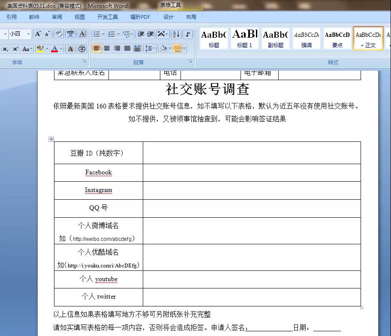This screenshot has height=336, width=391.
Task: Open the 邮件 ribbon tab
Action: tap(34, 17)
